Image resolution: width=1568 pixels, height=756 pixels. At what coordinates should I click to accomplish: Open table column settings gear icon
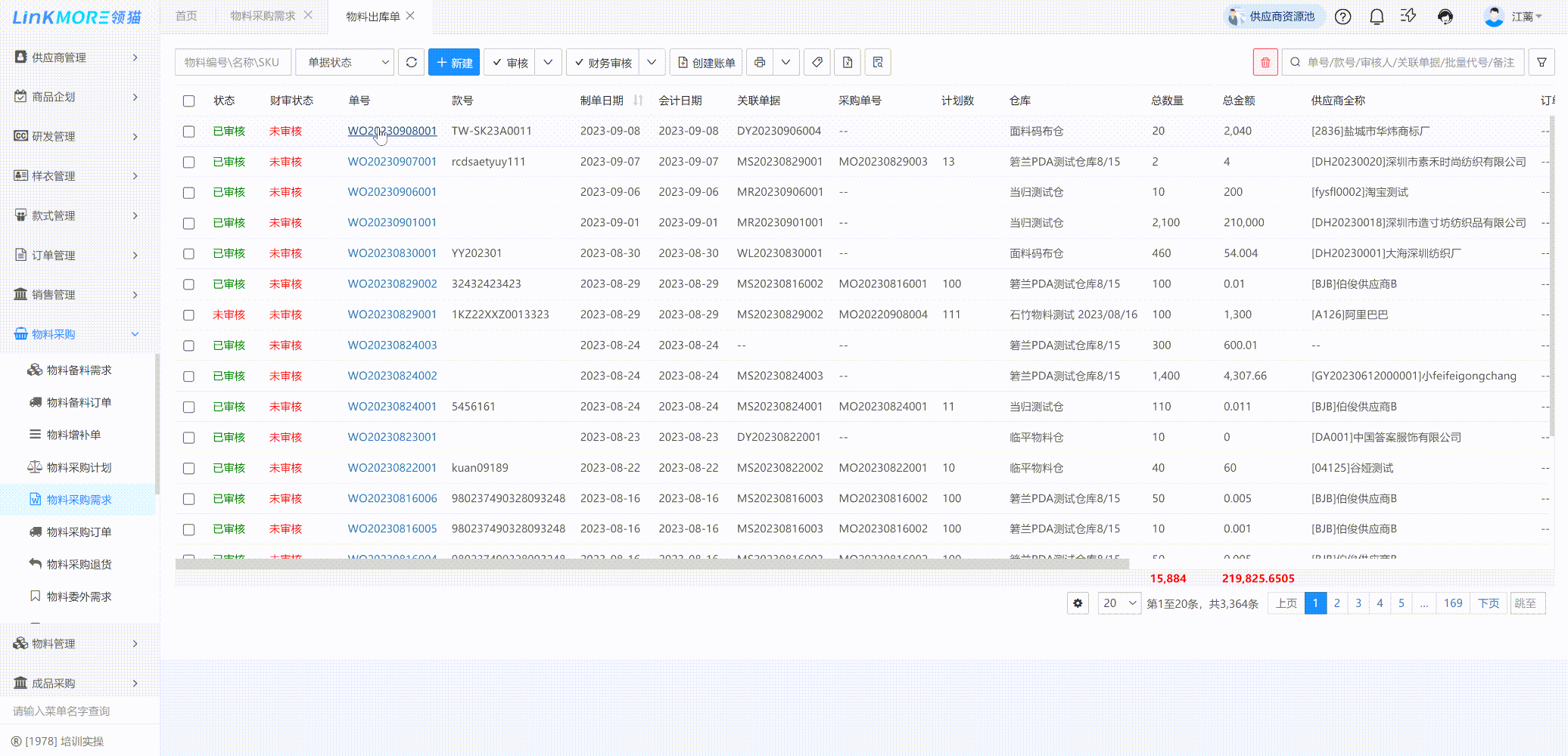(x=1078, y=603)
